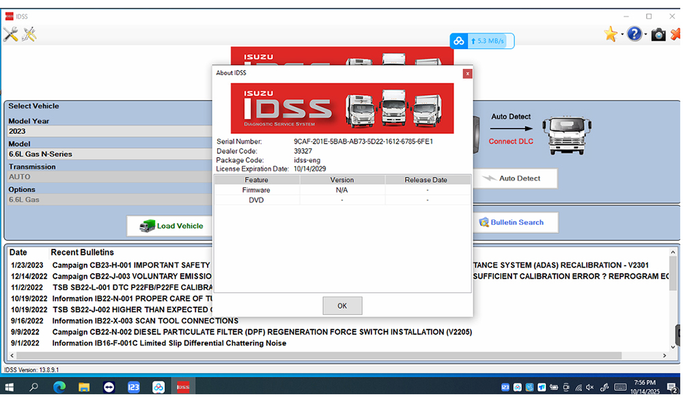This screenshot has height=410, width=683.
Task: Click the wrench and screwdriver tools icon
Action: click(x=10, y=34)
